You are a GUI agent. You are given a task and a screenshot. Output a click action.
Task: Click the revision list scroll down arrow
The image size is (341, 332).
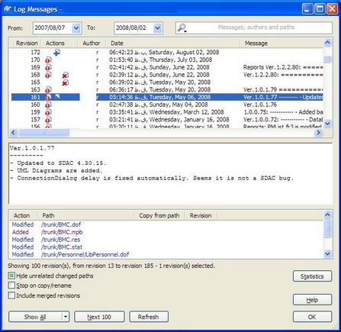[327, 124]
